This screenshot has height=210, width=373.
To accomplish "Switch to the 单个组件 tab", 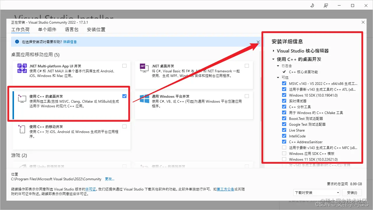I will pyautogui.click(x=47, y=29).
